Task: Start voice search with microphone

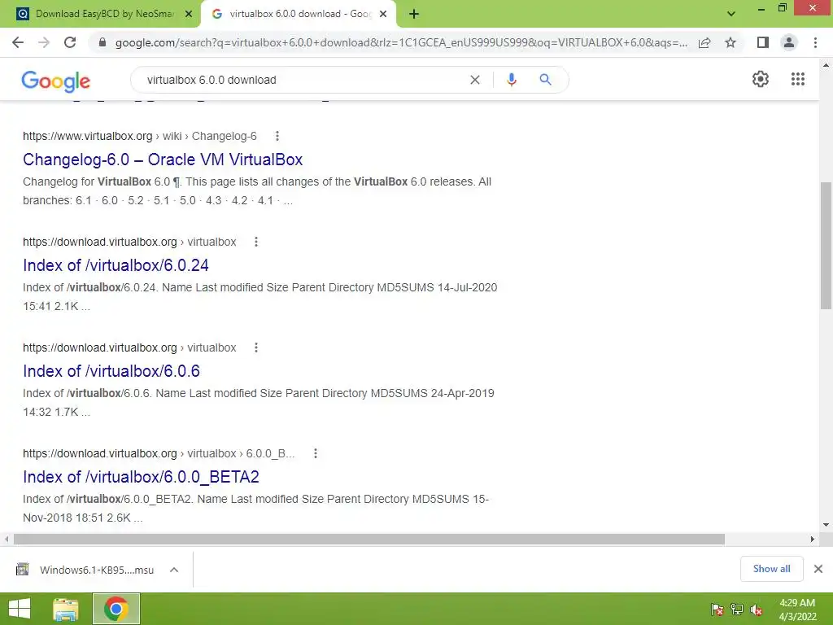Action: [x=512, y=80]
